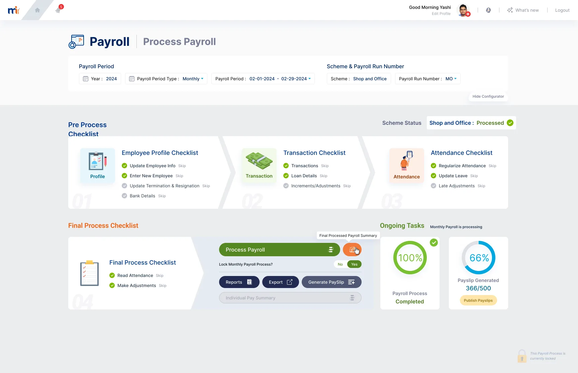Viewport: 578px width, 373px height.
Task: Click Shop and Office Processed status
Action: coord(471,123)
